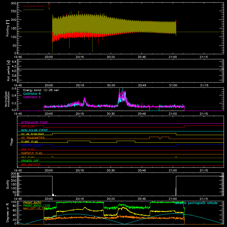This screenshot has height=227, width=227.
Task: Click the orange MAX_DET_VS_TOT legend label
Action: pos(35,209)
